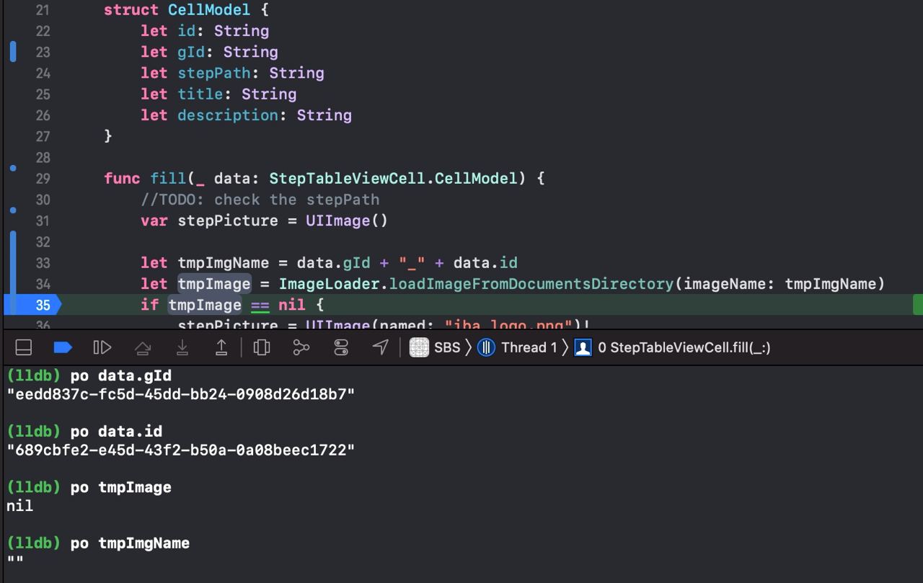Deactivate breakpoints with the blue breakpoint icon
923x583 pixels.
tap(63, 347)
